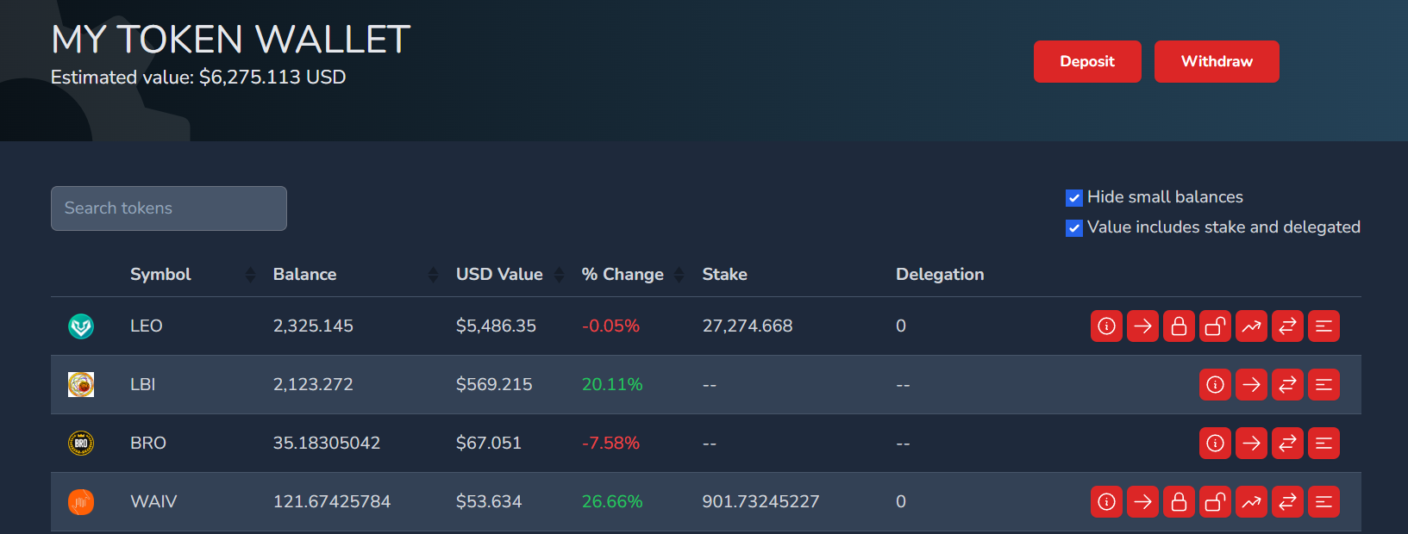The image size is (1408, 534).
Task: Click the open lock unstake icon for LEO
Action: [x=1215, y=326]
